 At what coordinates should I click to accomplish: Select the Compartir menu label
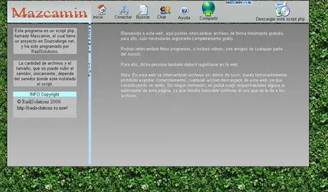coord(209,18)
